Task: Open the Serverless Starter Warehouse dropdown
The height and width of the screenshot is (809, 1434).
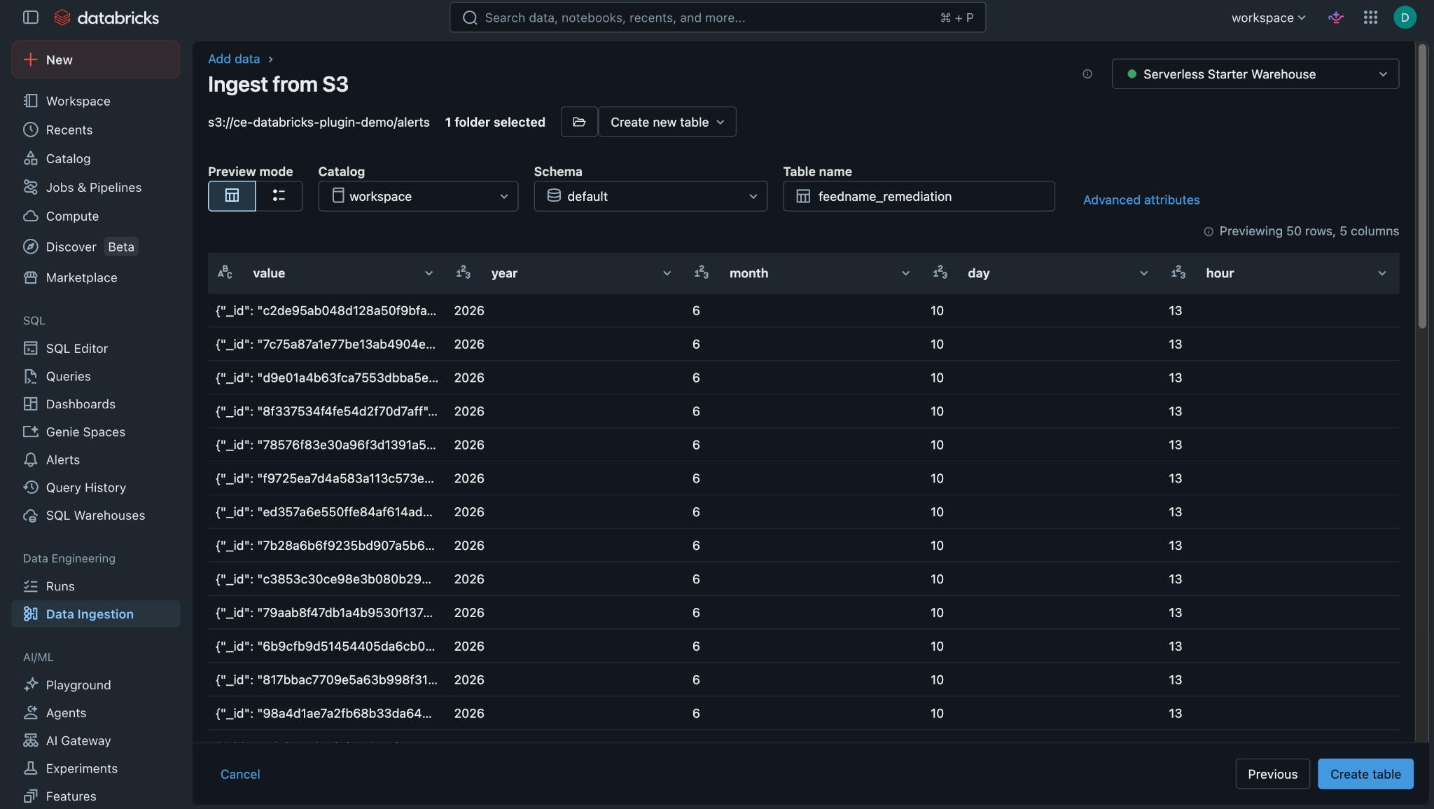Action: [1255, 74]
